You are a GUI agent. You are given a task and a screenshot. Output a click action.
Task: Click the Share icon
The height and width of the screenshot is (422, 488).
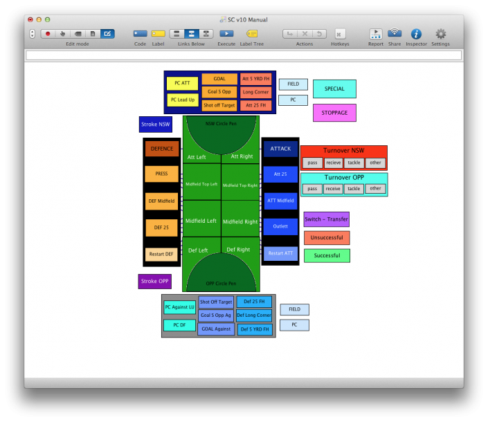click(x=394, y=33)
